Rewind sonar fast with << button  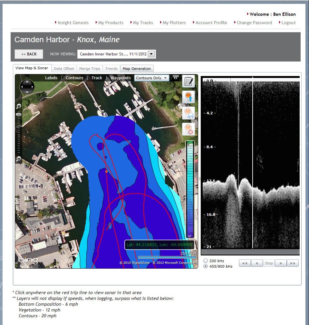(x=245, y=263)
